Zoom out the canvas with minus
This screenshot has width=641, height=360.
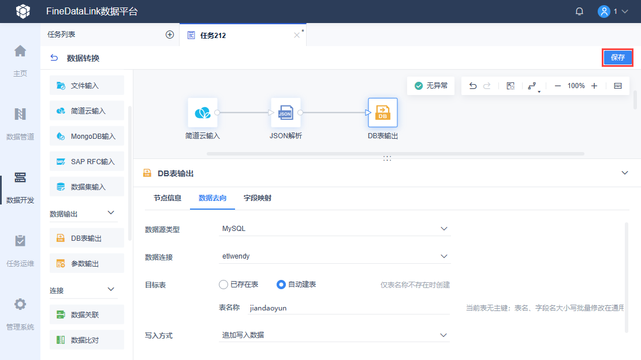[558, 86]
